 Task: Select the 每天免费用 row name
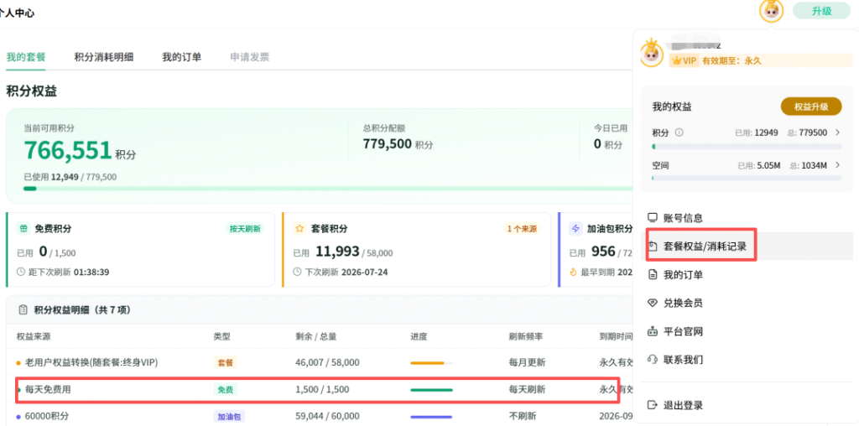tap(48, 390)
